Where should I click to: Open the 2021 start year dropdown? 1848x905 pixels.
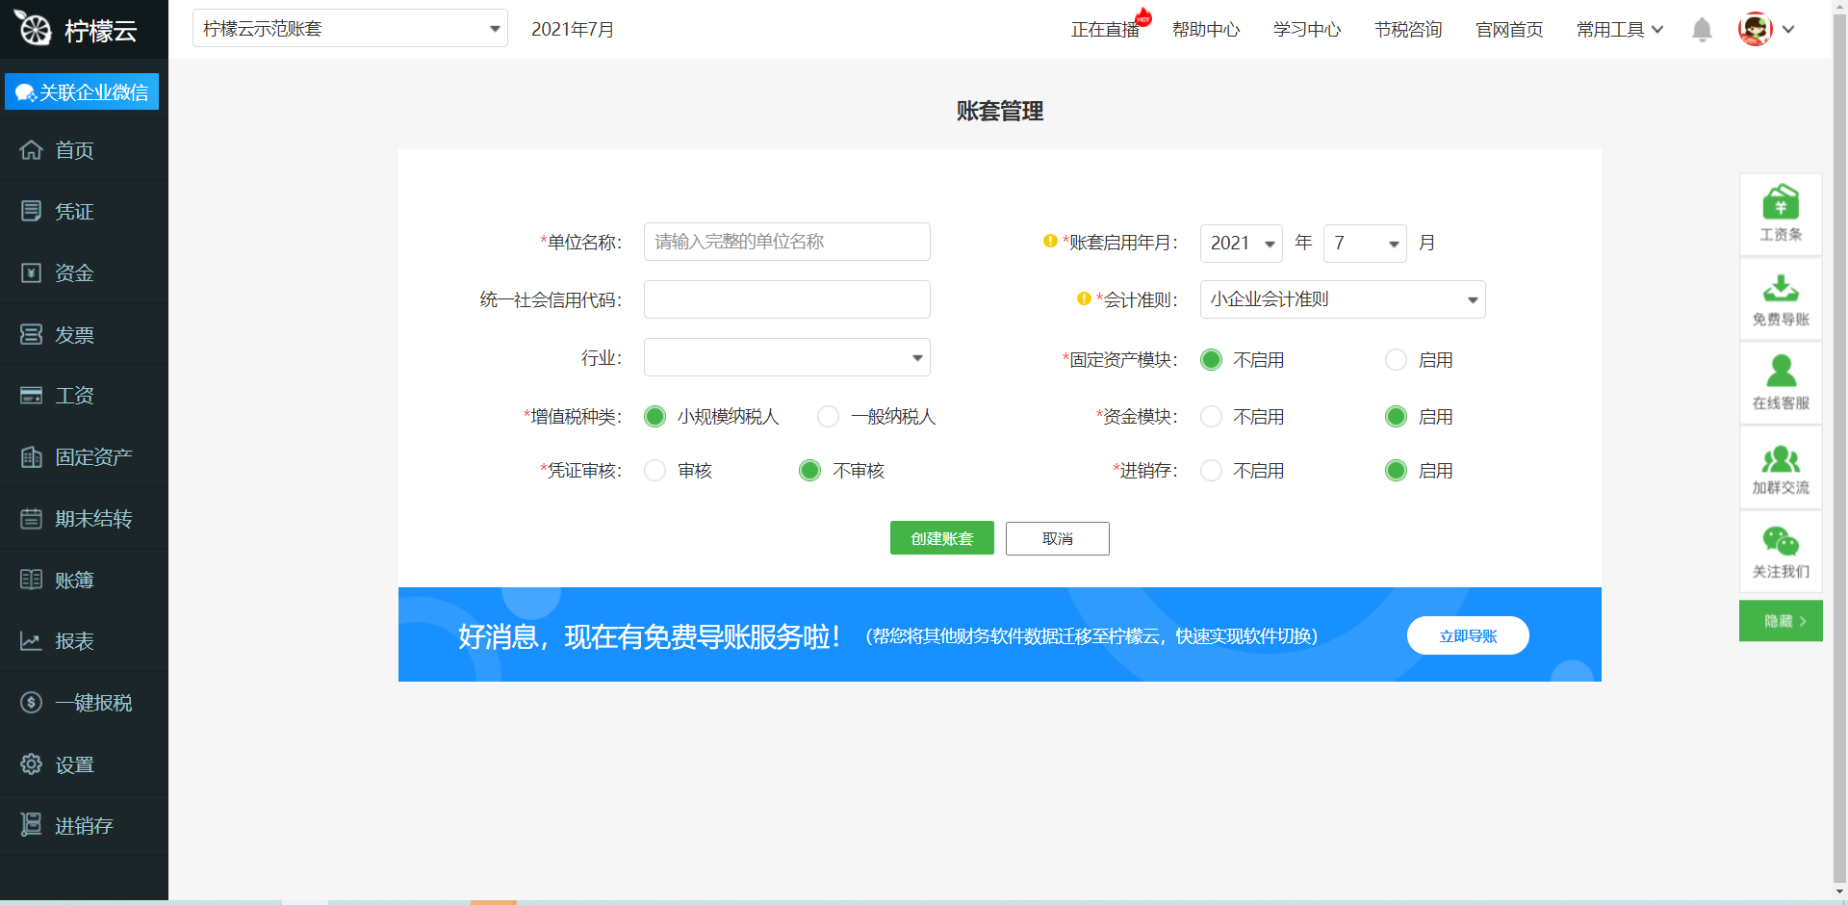click(x=1242, y=244)
